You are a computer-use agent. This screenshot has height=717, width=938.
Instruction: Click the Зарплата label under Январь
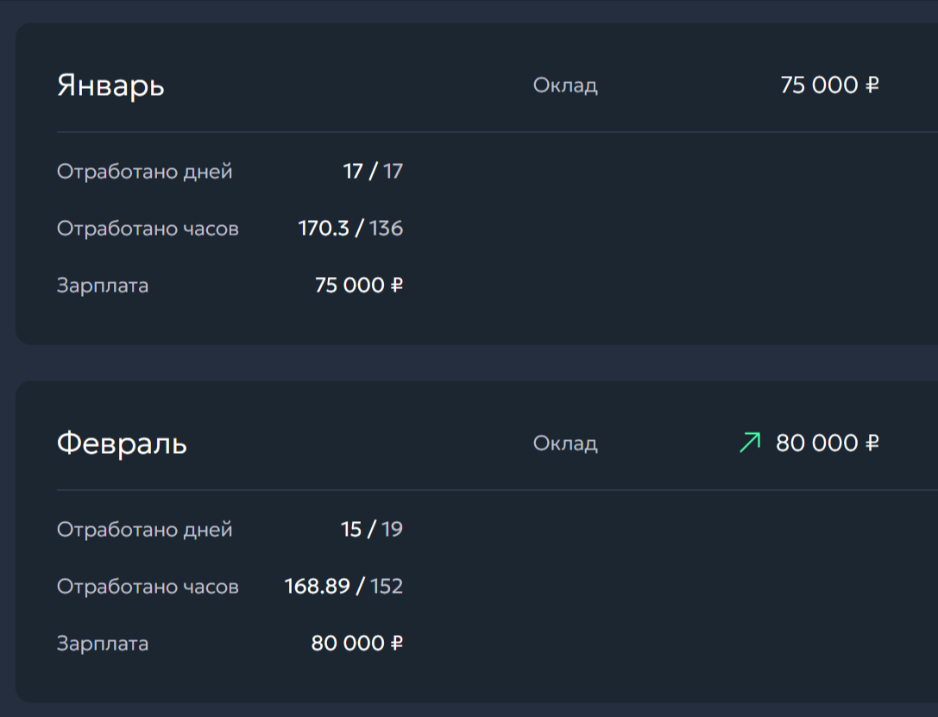click(103, 286)
